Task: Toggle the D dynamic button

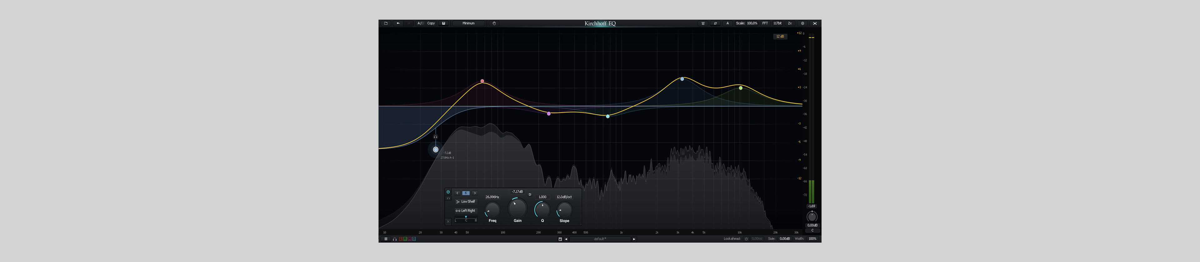Action: [530, 195]
